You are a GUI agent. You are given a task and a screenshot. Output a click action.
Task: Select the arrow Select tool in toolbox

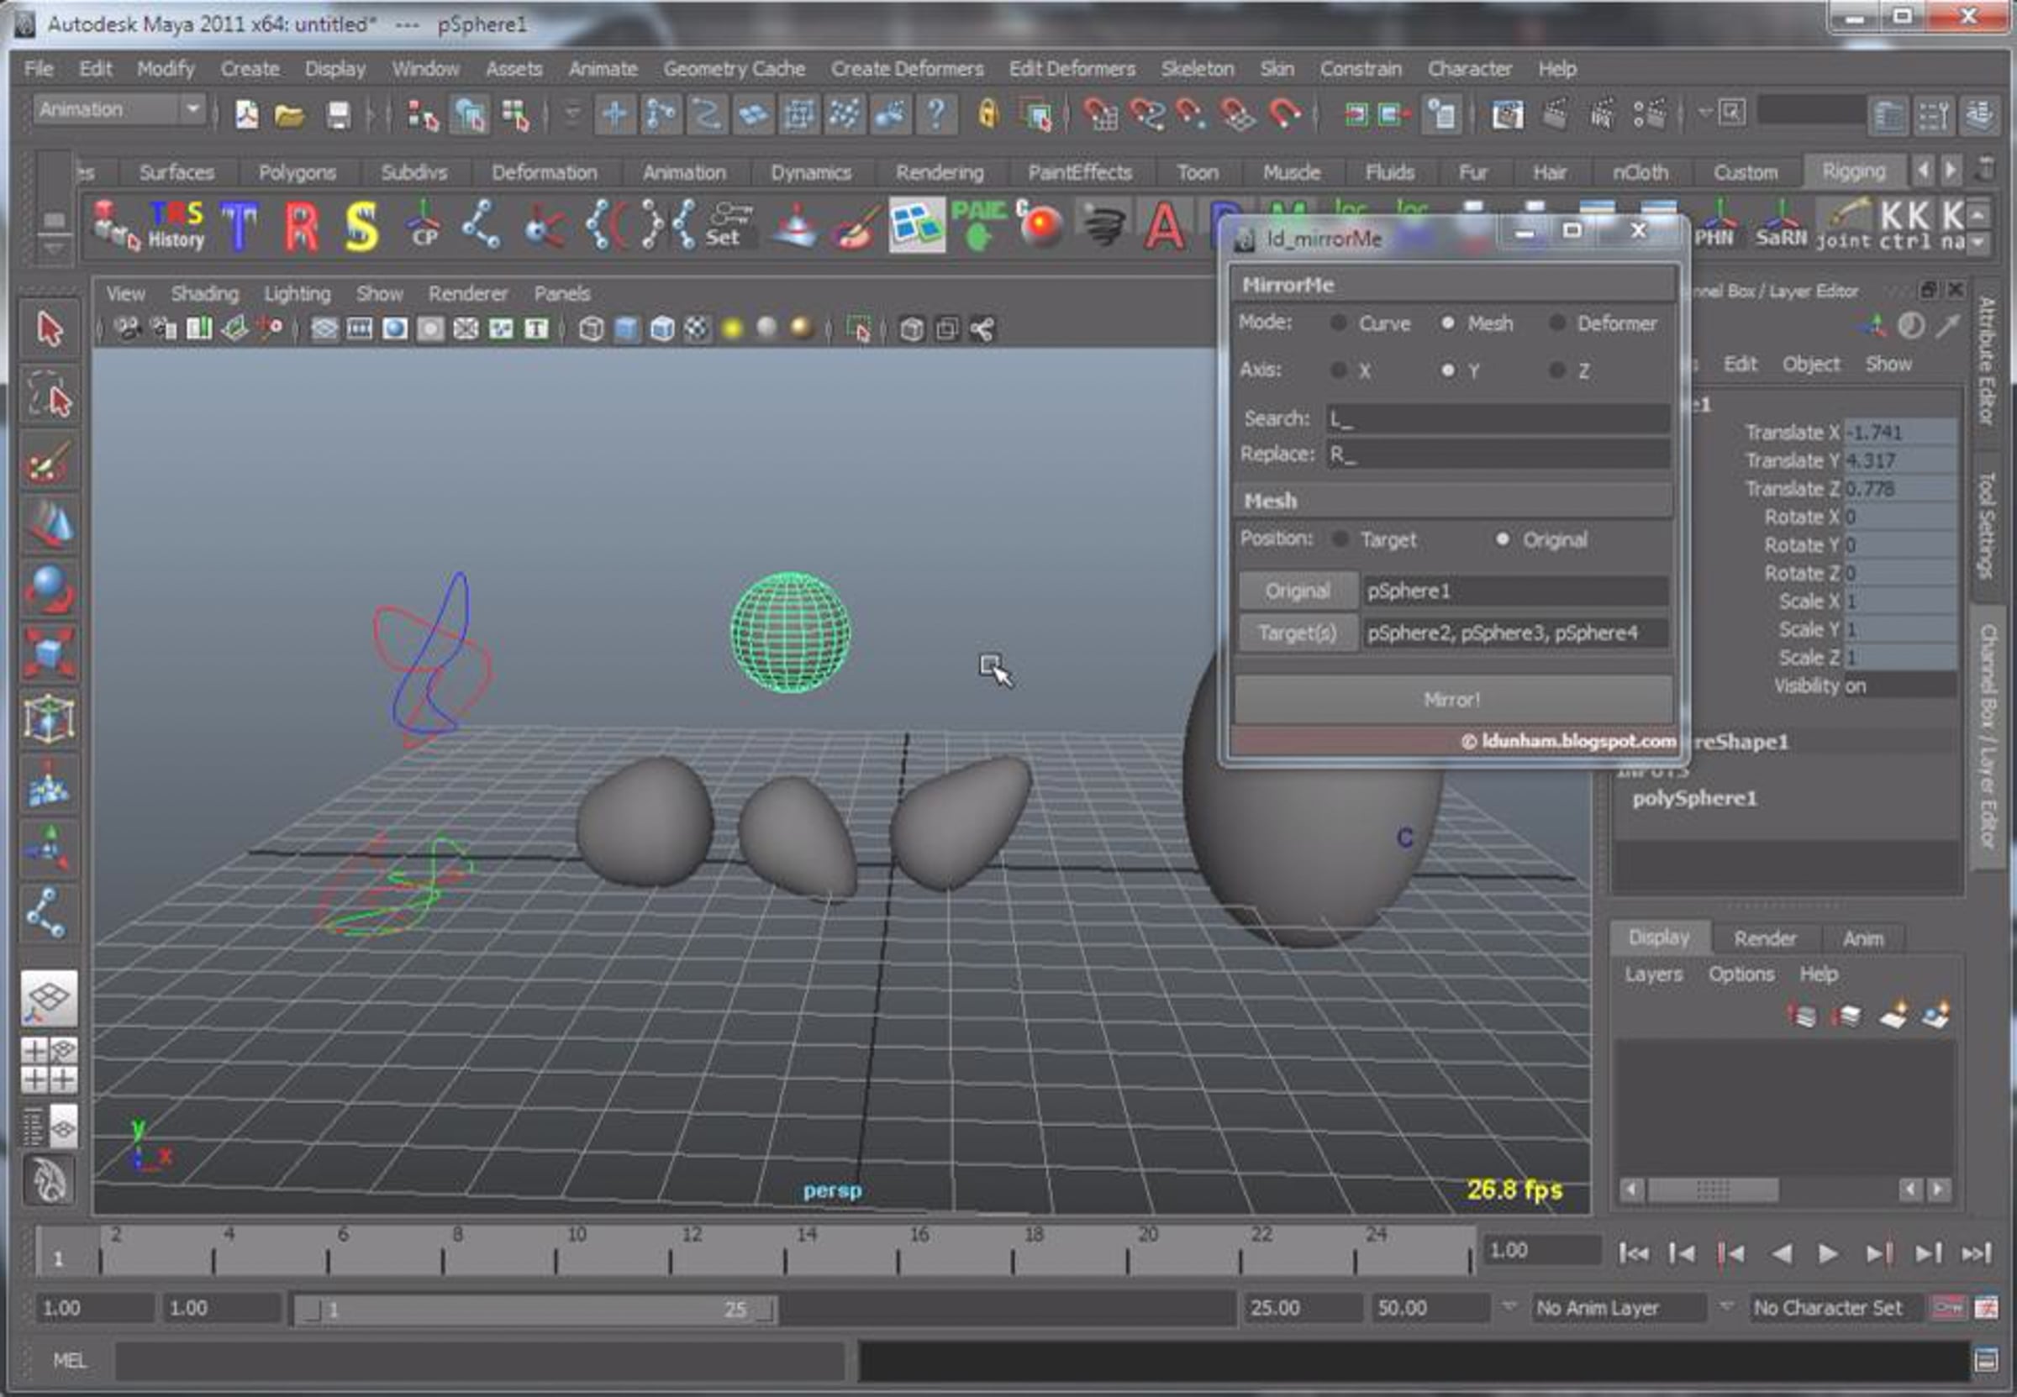coord(49,330)
